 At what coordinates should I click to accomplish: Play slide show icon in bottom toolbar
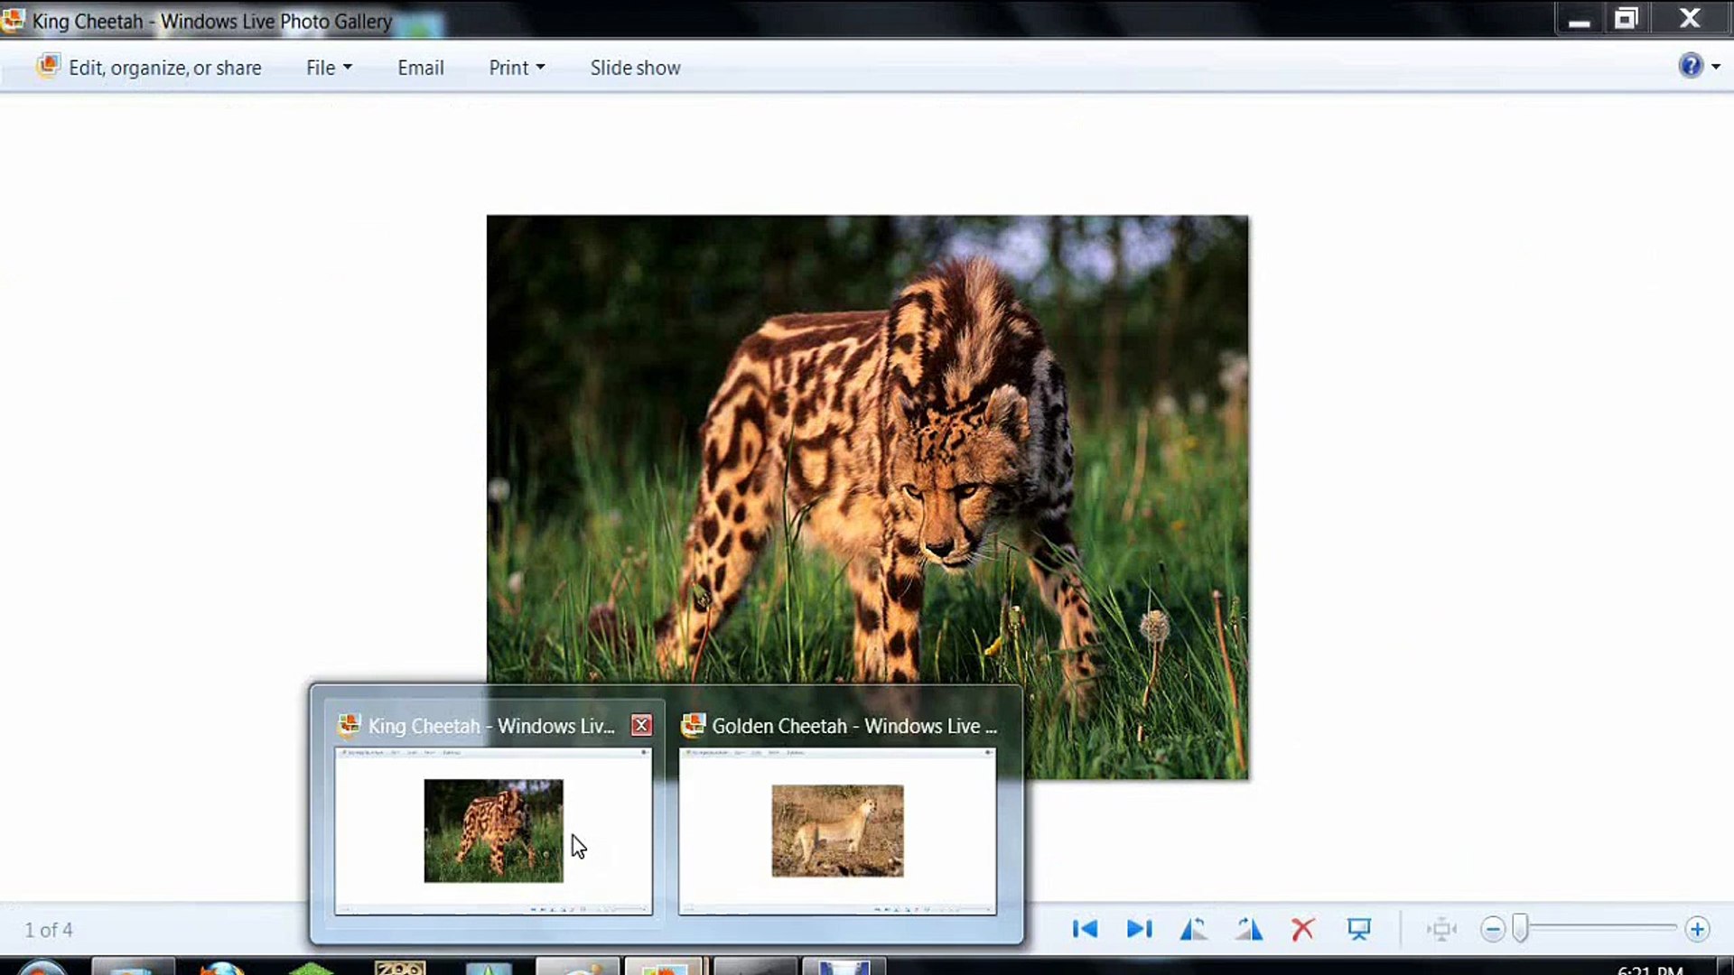tap(1359, 929)
